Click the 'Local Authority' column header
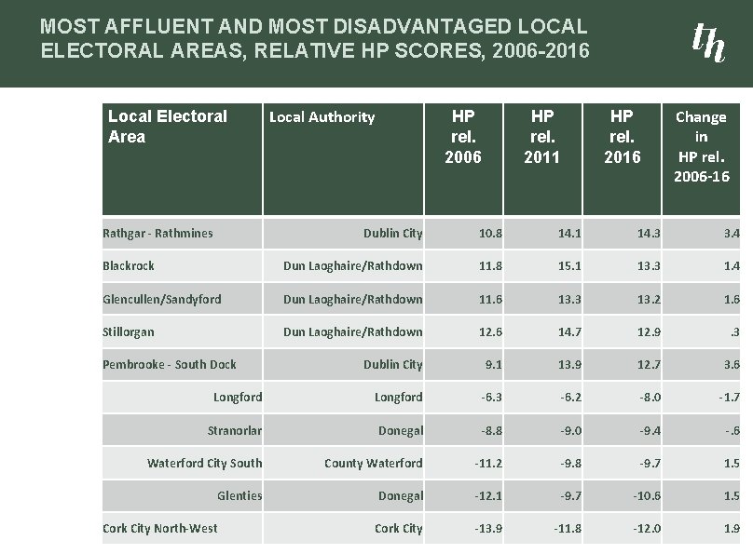The width and height of the screenshot is (753, 554). 343,159
